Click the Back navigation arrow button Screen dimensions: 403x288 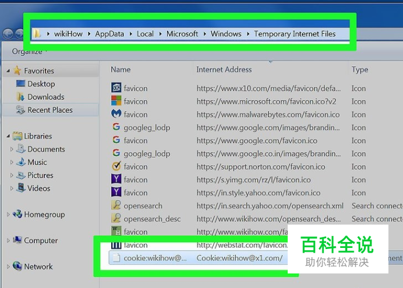pyautogui.click(x=8, y=34)
